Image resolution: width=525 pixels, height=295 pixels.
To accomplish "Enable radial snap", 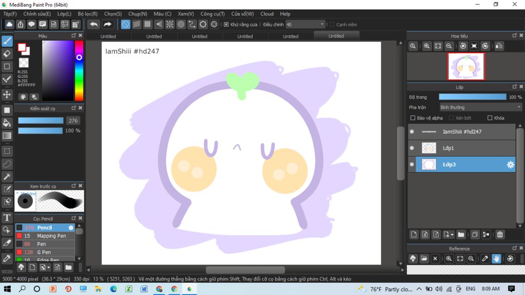I will 170,25.
